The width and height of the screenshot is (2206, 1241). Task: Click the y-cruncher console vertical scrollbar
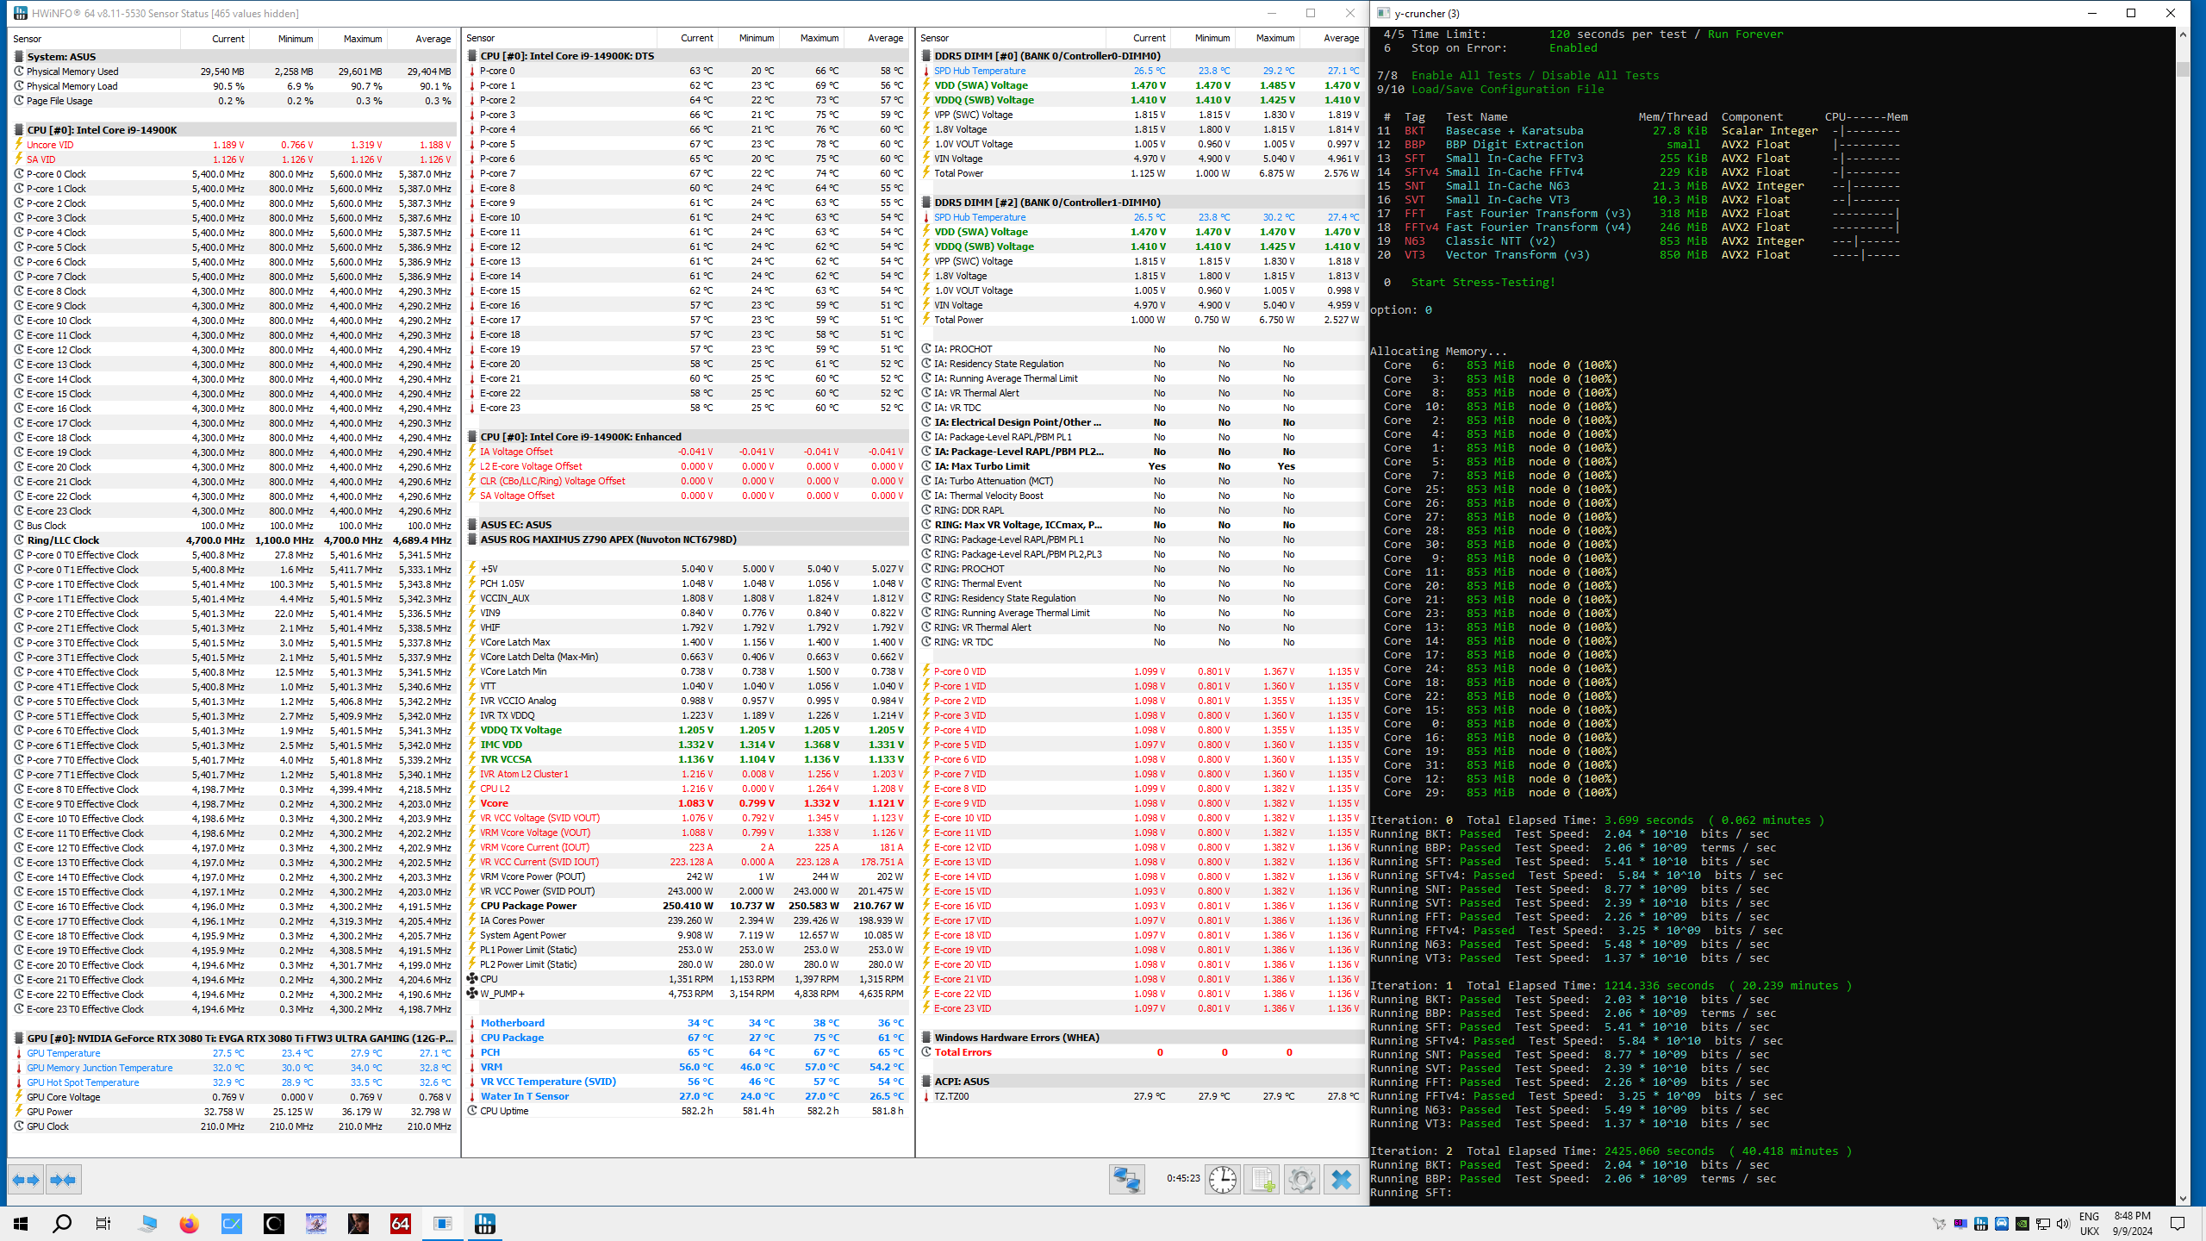[x=2183, y=615]
